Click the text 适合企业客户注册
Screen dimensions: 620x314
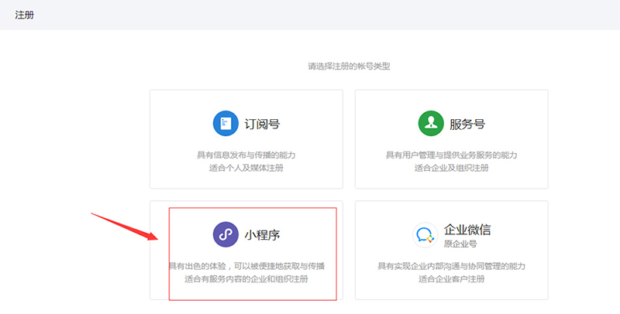tap(451, 278)
